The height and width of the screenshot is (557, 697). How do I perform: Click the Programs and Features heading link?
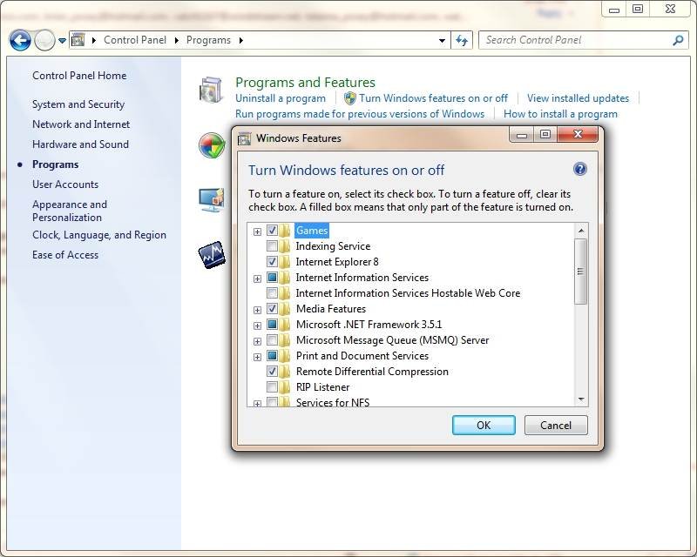click(x=305, y=83)
